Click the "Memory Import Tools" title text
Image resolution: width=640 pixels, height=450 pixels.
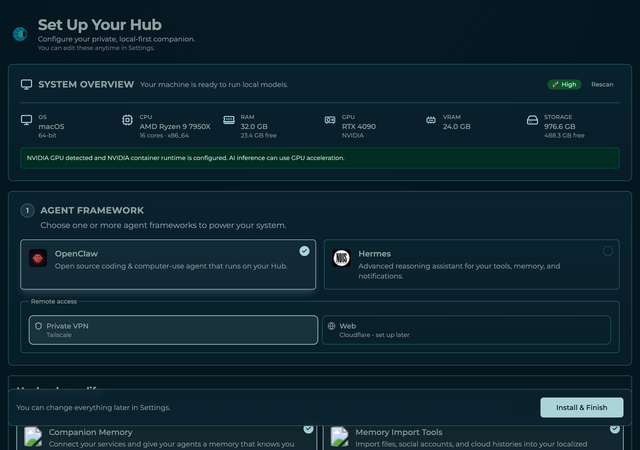click(398, 432)
